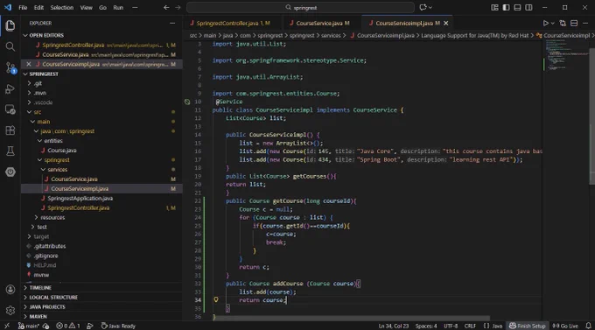Screen dimensions: 595x330
Task: Toggle the bottom panel visibility
Action: pyautogui.click(x=517, y=7)
